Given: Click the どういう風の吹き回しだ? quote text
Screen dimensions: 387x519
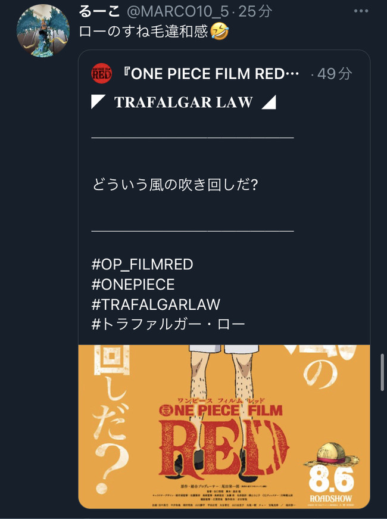Looking at the screenshot, I should (x=175, y=185).
